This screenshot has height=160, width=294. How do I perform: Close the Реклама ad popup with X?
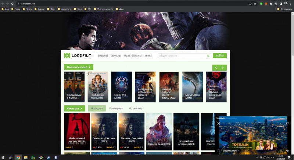pyautogui.click(x=218, y=123)
